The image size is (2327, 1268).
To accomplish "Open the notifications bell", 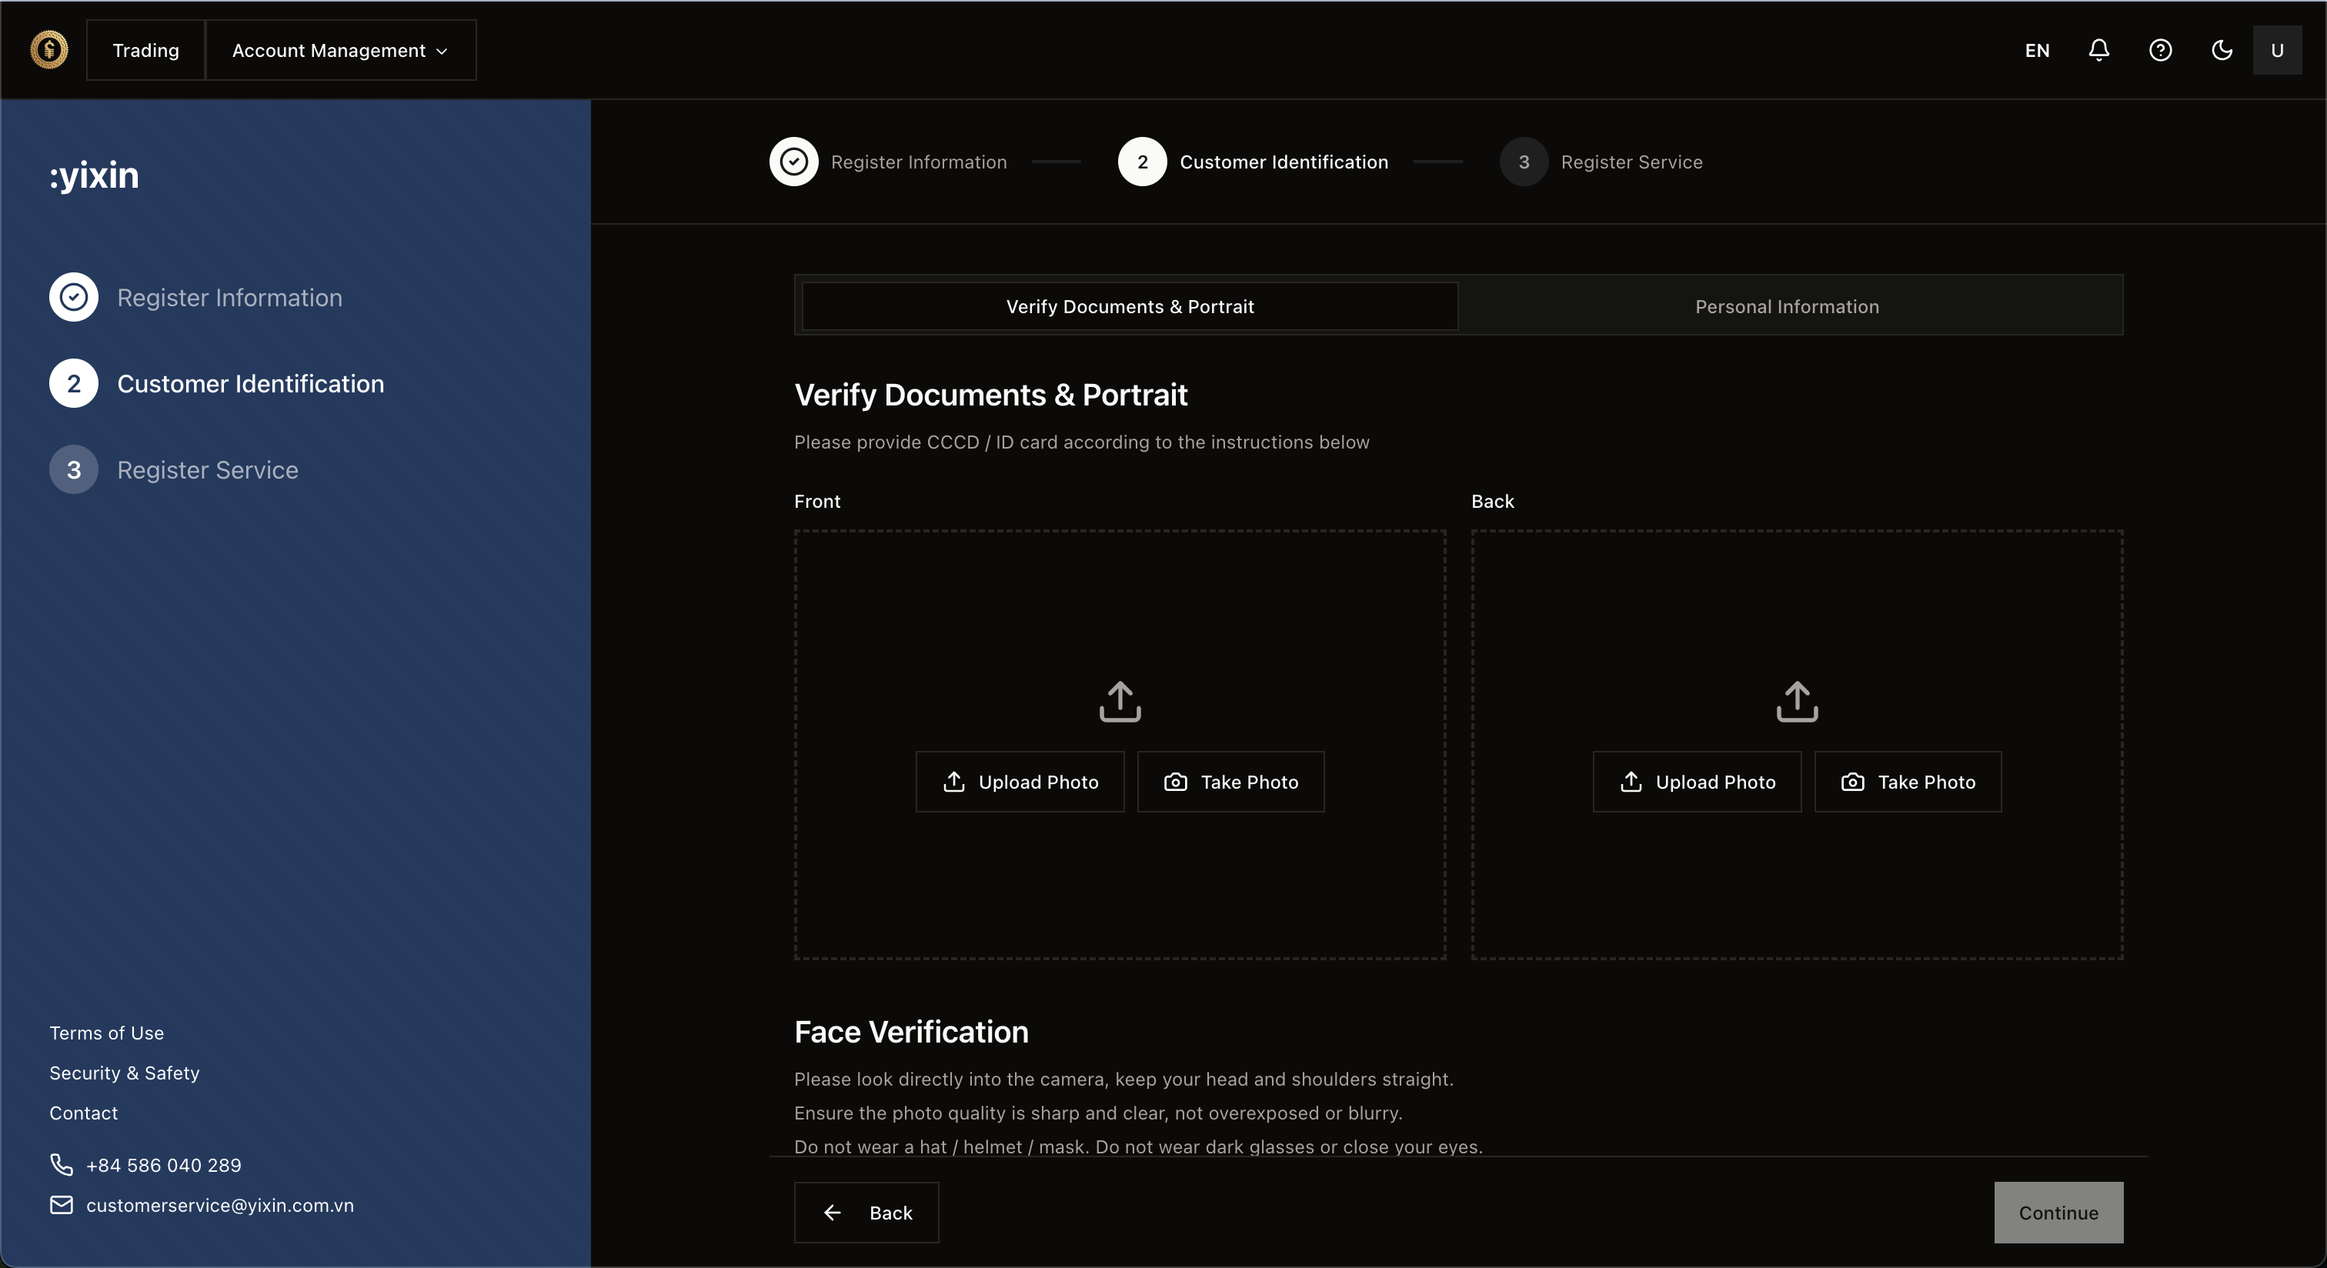I will [x=2098, y=50].
